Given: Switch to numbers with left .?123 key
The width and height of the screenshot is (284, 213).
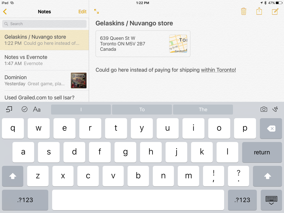Looking at the screenshot, I should click(25, 200).
